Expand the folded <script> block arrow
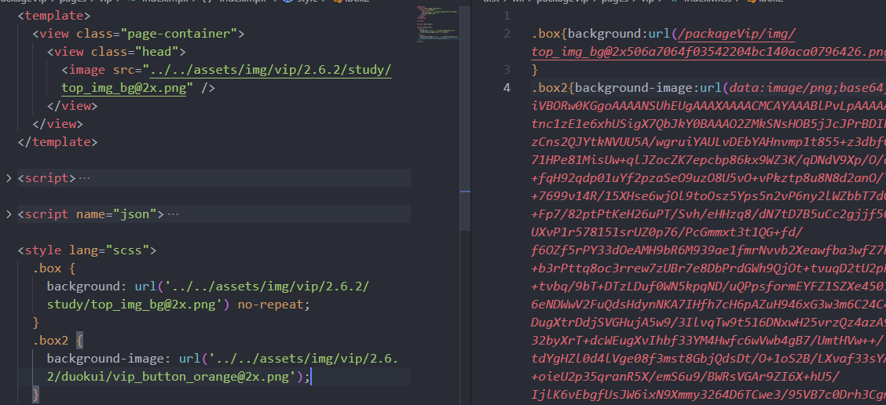The height and width of the screenshot is (405, 886). click(x=9, y=178)
